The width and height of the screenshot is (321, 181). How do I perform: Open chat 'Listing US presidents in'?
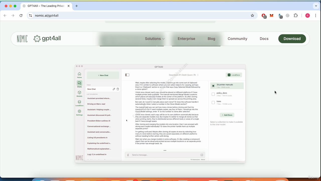97,138
